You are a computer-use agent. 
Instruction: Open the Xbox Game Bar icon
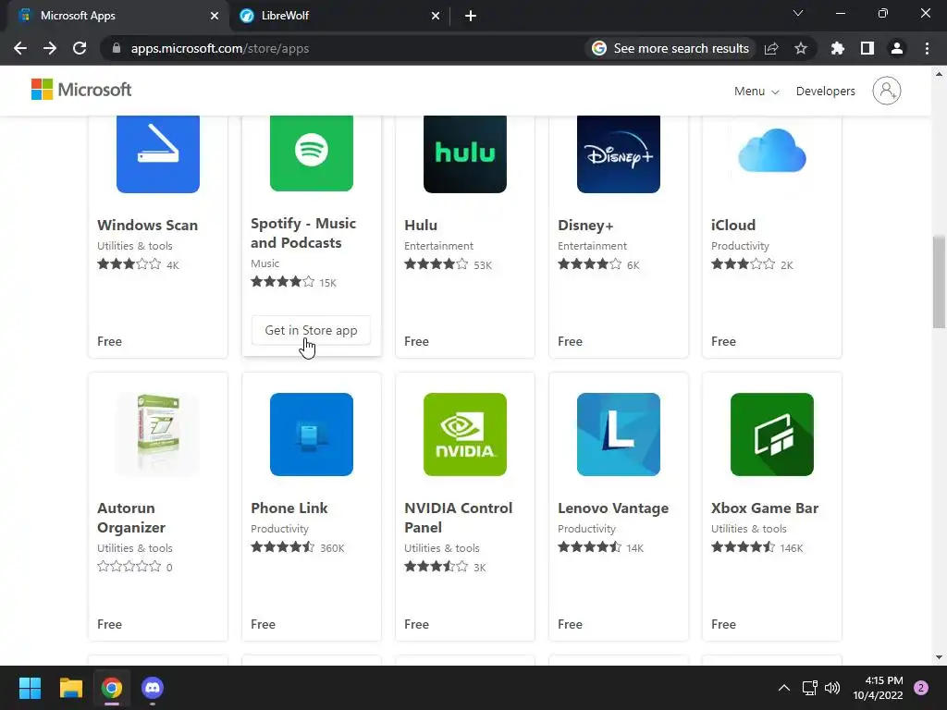point(772,435)
